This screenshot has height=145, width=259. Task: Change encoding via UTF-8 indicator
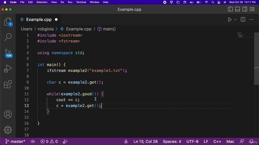(x=193, y=141)
